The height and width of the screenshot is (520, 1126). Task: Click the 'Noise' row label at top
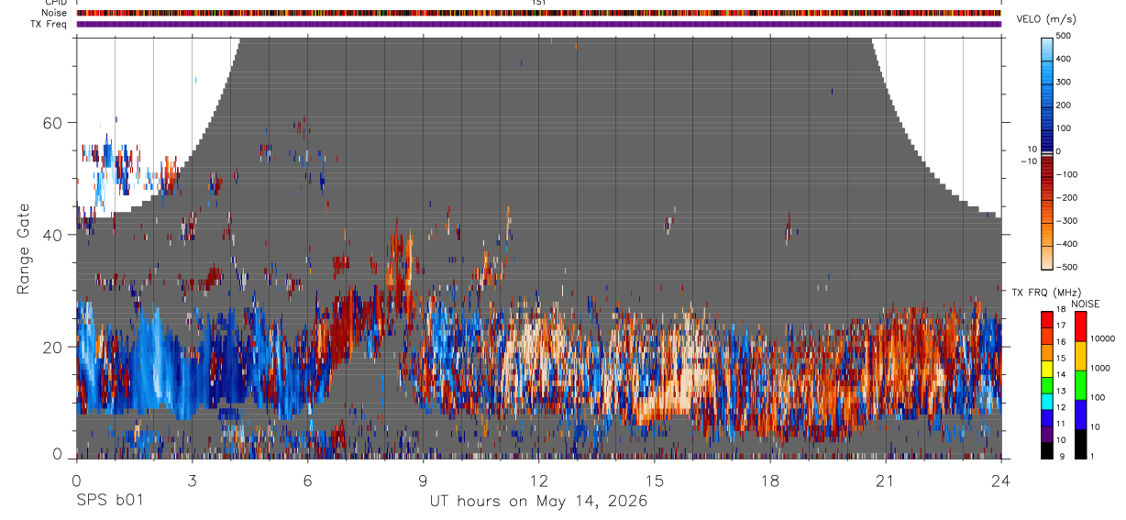(x=54, y=13)
